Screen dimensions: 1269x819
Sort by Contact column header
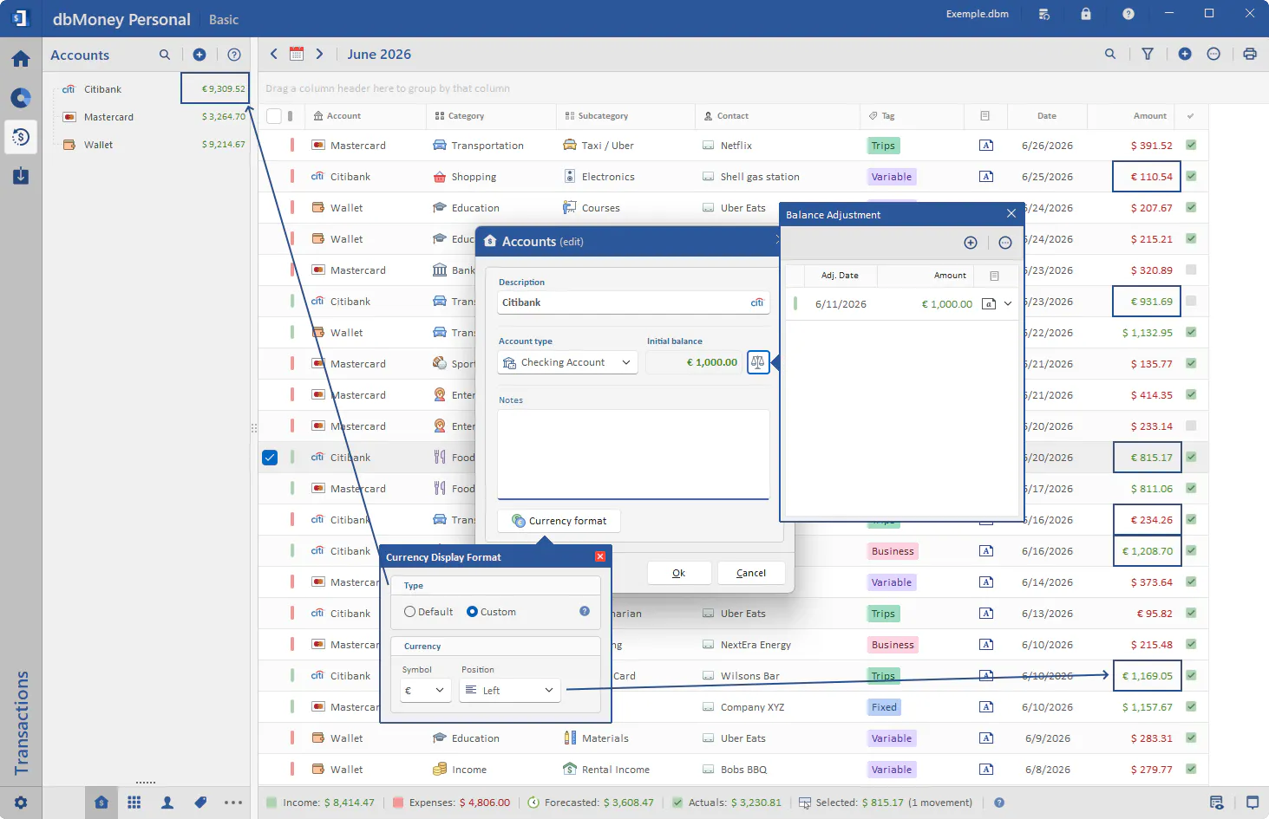tap(732, 116)
